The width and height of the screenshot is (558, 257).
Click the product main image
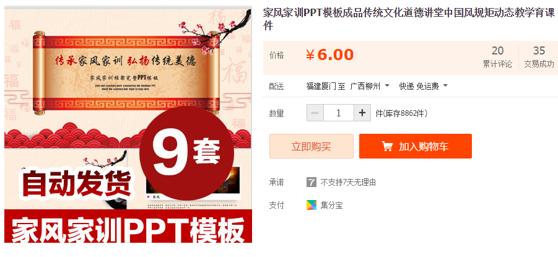[x=128, y=124]
